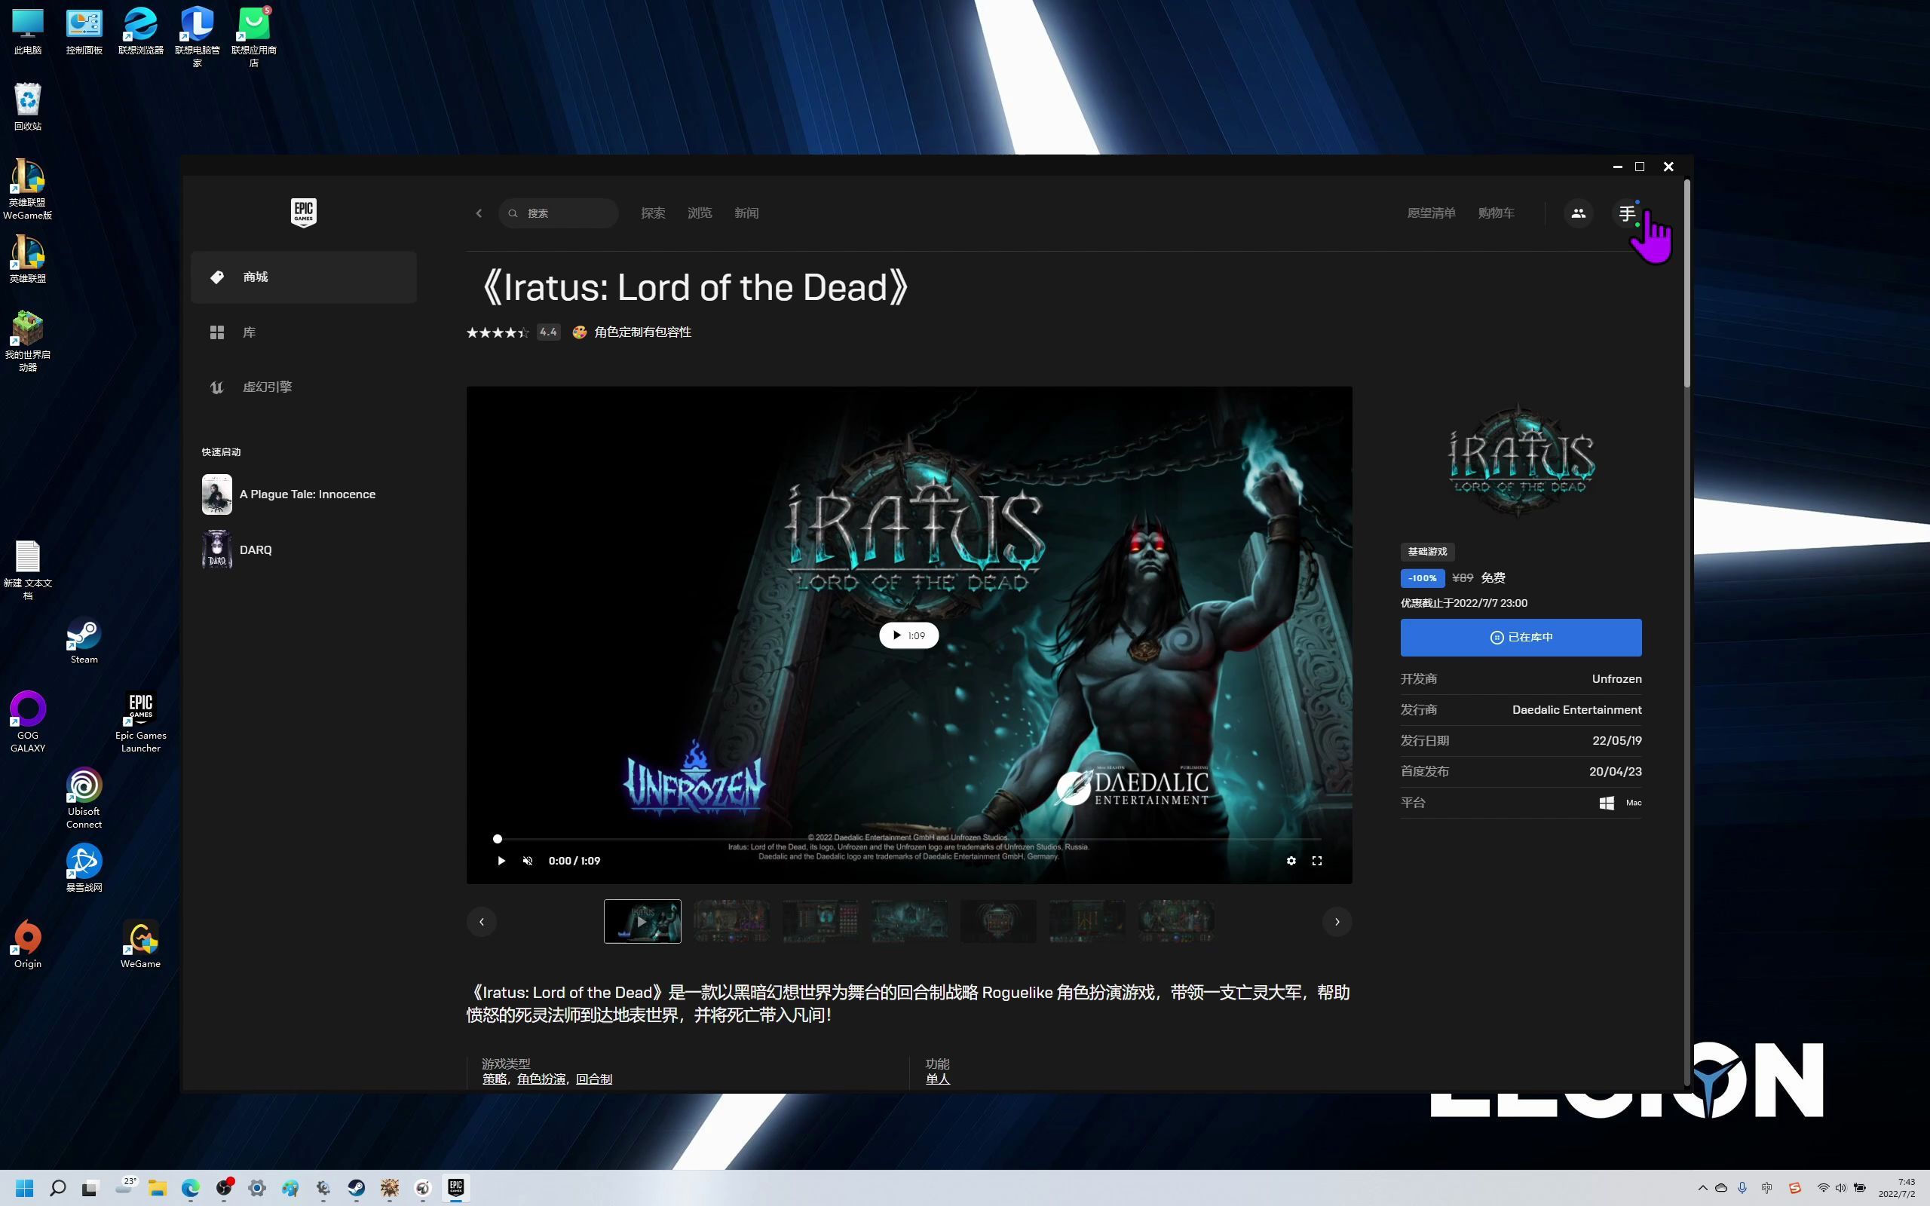
Task: Select the sixth screenshot thumbnail
Action: [x=1087, y=921]
